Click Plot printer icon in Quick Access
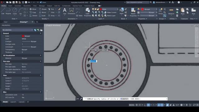 point(26,2)
